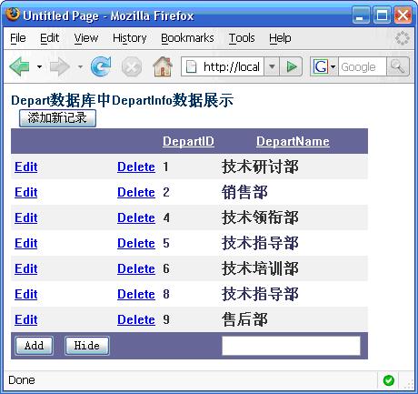The image size is (418, 394).
Task: Open the Tools menu
Action: pyautogui.click(x=242, y=38)
